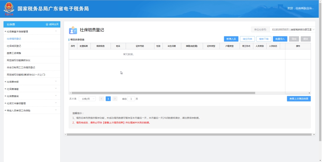The image size is (322, 162).
Task: Select 缴费工资调整 menu item
Action: [x=14, y=53]
